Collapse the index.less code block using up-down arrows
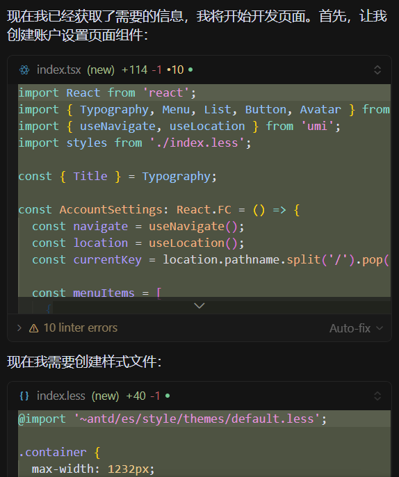 (x=377, y=396)
